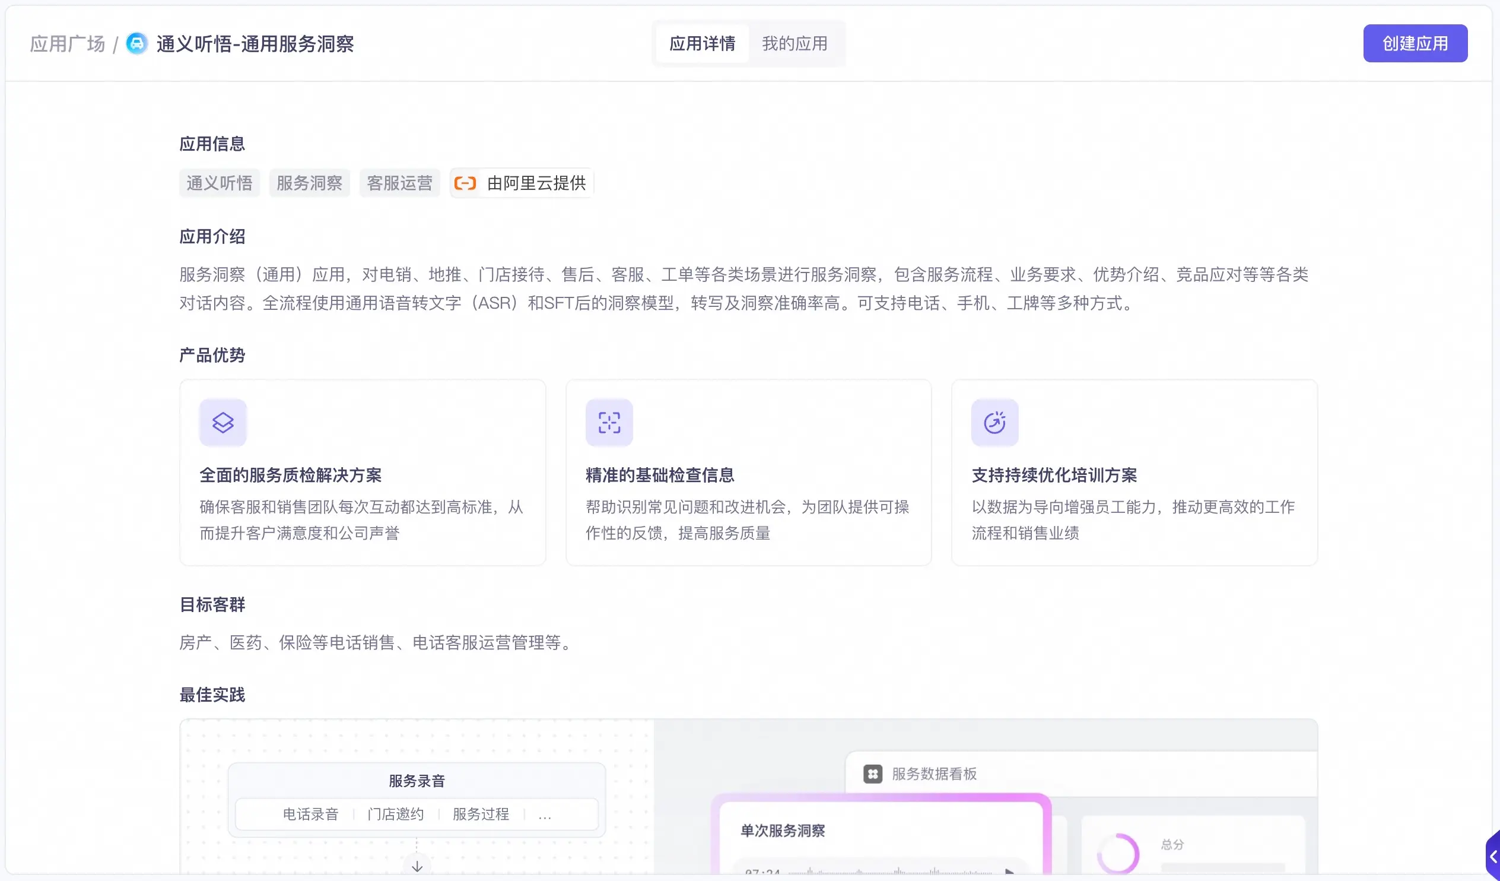The image size is (1500, 881).
Task: Go back to 应用广场 breadcrumb
Action: coord(67,44)
